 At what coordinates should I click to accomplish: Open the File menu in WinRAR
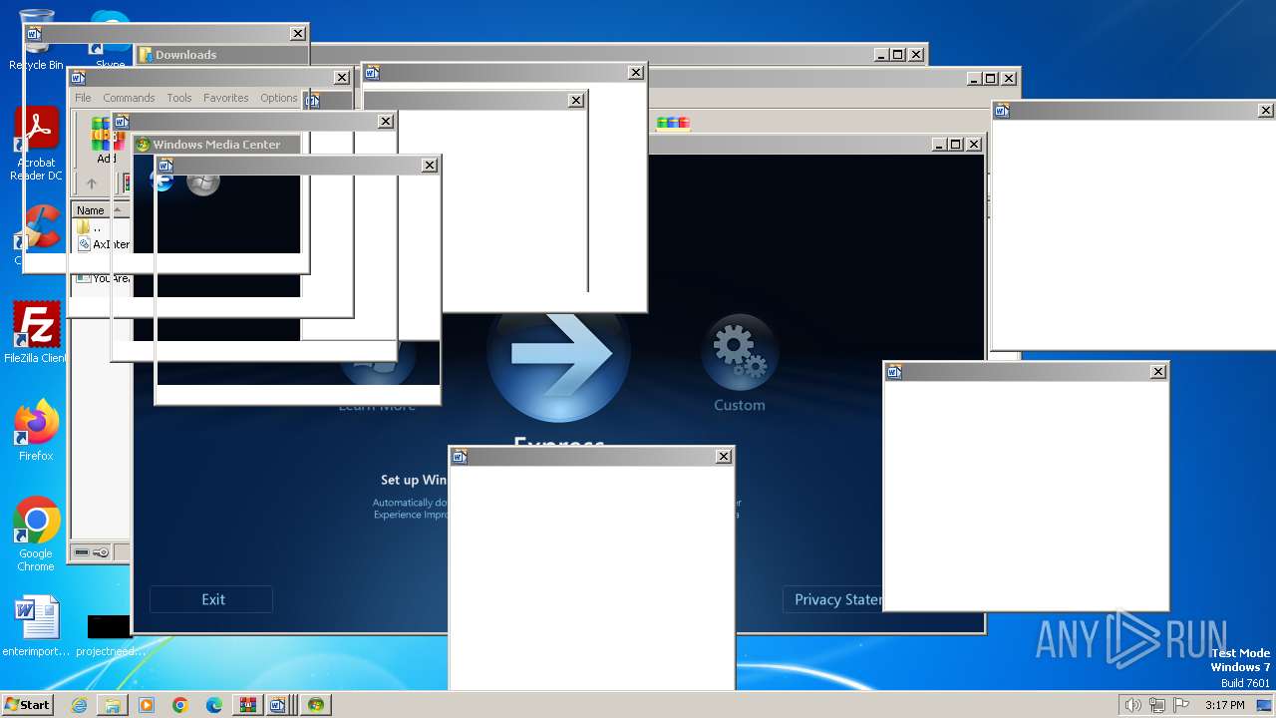(x=83, y=98)
